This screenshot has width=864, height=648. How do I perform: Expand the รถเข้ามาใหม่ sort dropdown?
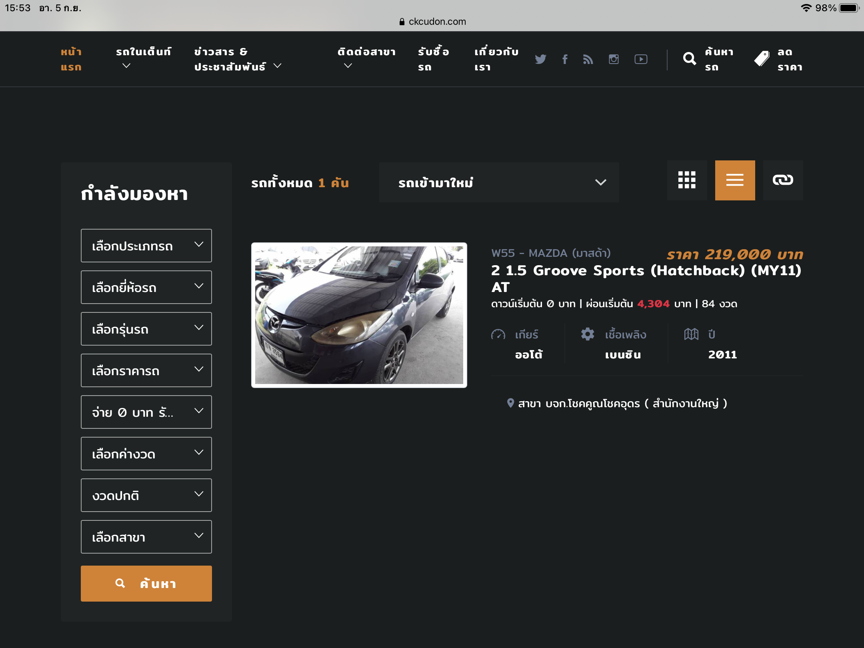tap(499, 182)
